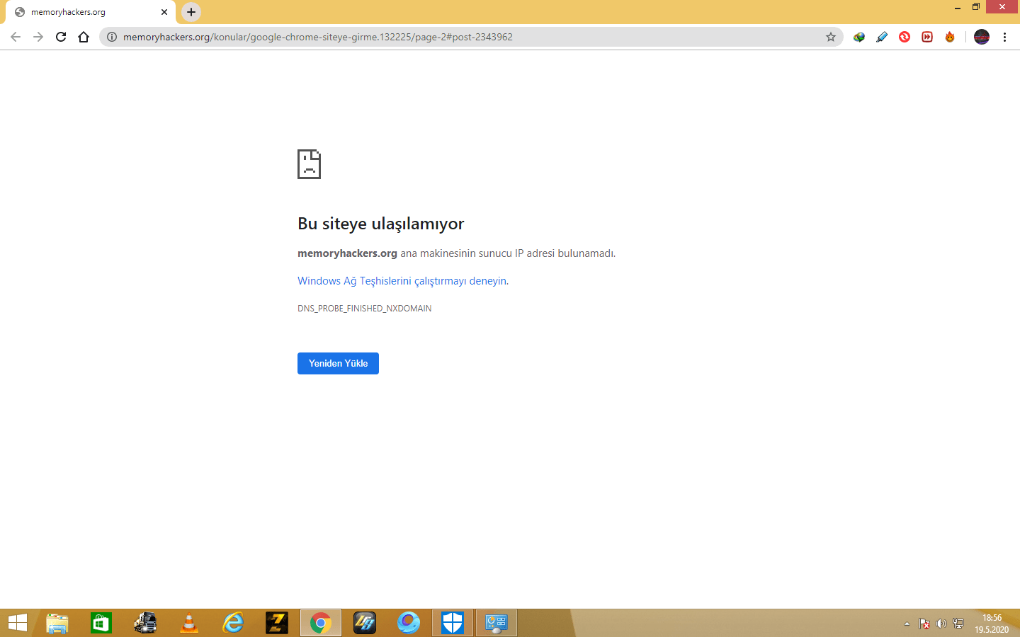The height and width of the screenshot is (637, 1020).
Task: Click the bold memoryhackers.org text in error message
Action: pyautogui.click(x=347, y=253)
